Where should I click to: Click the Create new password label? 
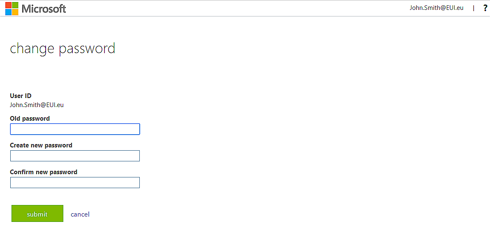pyautogui.click(x=41, y=145)
